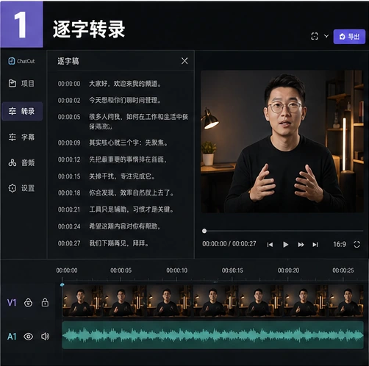Viewport: 369px width, 366px height.
Task: Select the transcript line at 00:00:24
Action: [109, 226]
